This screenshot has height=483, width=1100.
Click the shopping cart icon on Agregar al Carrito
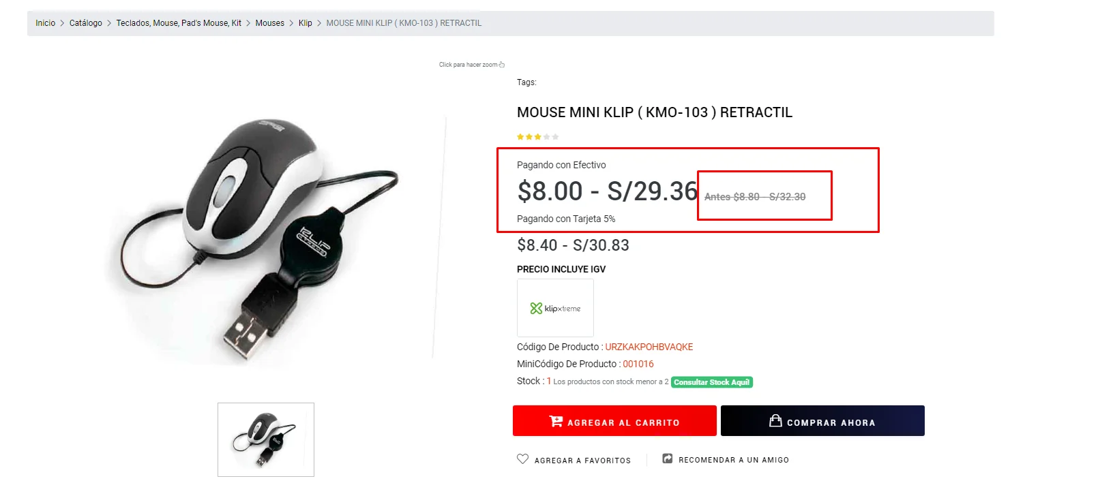(556, 422)
